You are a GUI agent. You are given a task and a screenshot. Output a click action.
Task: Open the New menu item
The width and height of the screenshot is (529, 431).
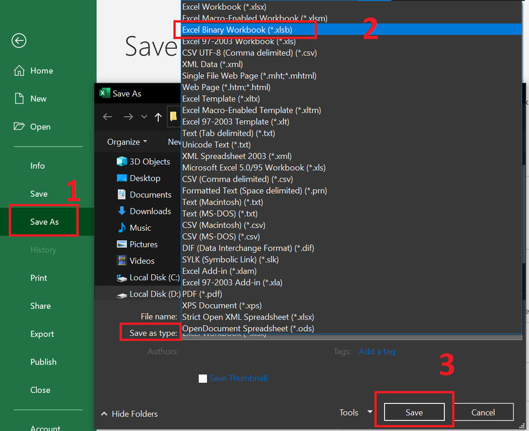(38, 99)
